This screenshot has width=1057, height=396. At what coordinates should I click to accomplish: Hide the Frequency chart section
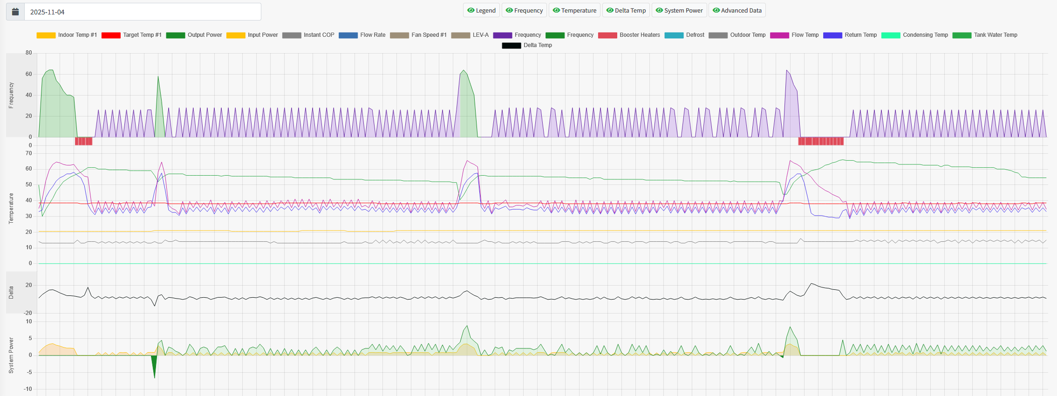524,10
